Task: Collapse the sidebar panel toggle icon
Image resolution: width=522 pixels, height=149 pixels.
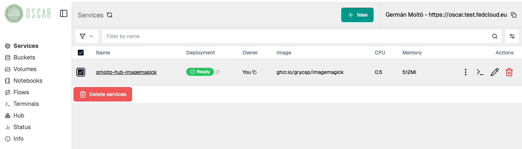Action: pos(64,13)
